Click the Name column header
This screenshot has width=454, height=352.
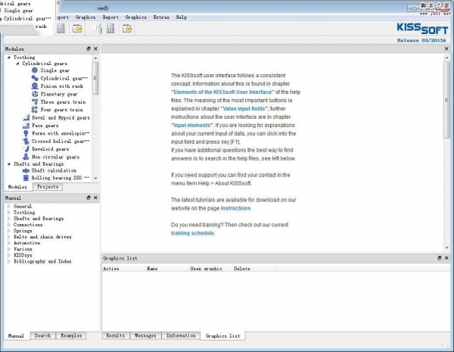[x=167, y=269]
